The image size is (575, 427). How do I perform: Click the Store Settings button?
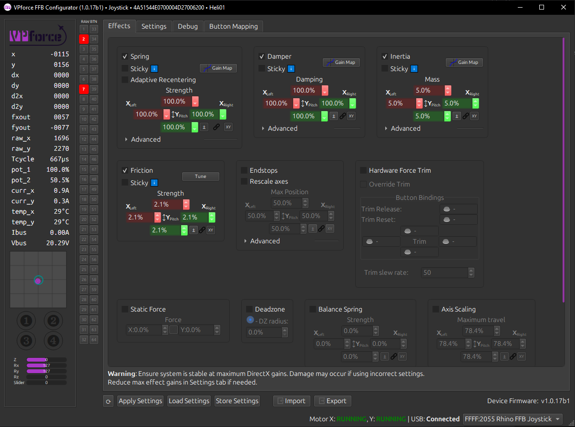tap(237, 401)
